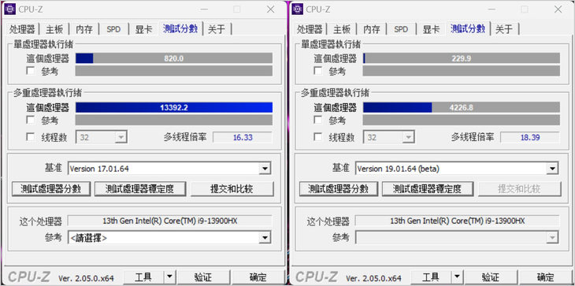Image resolution: width=575 pixels, height=286 pixels.
Task: Toggle the 线程数 checkbox in the left window
Action: click(31, 137)
